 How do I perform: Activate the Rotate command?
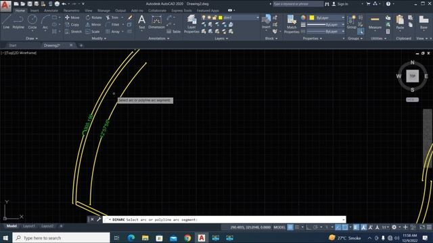[93, 18]
